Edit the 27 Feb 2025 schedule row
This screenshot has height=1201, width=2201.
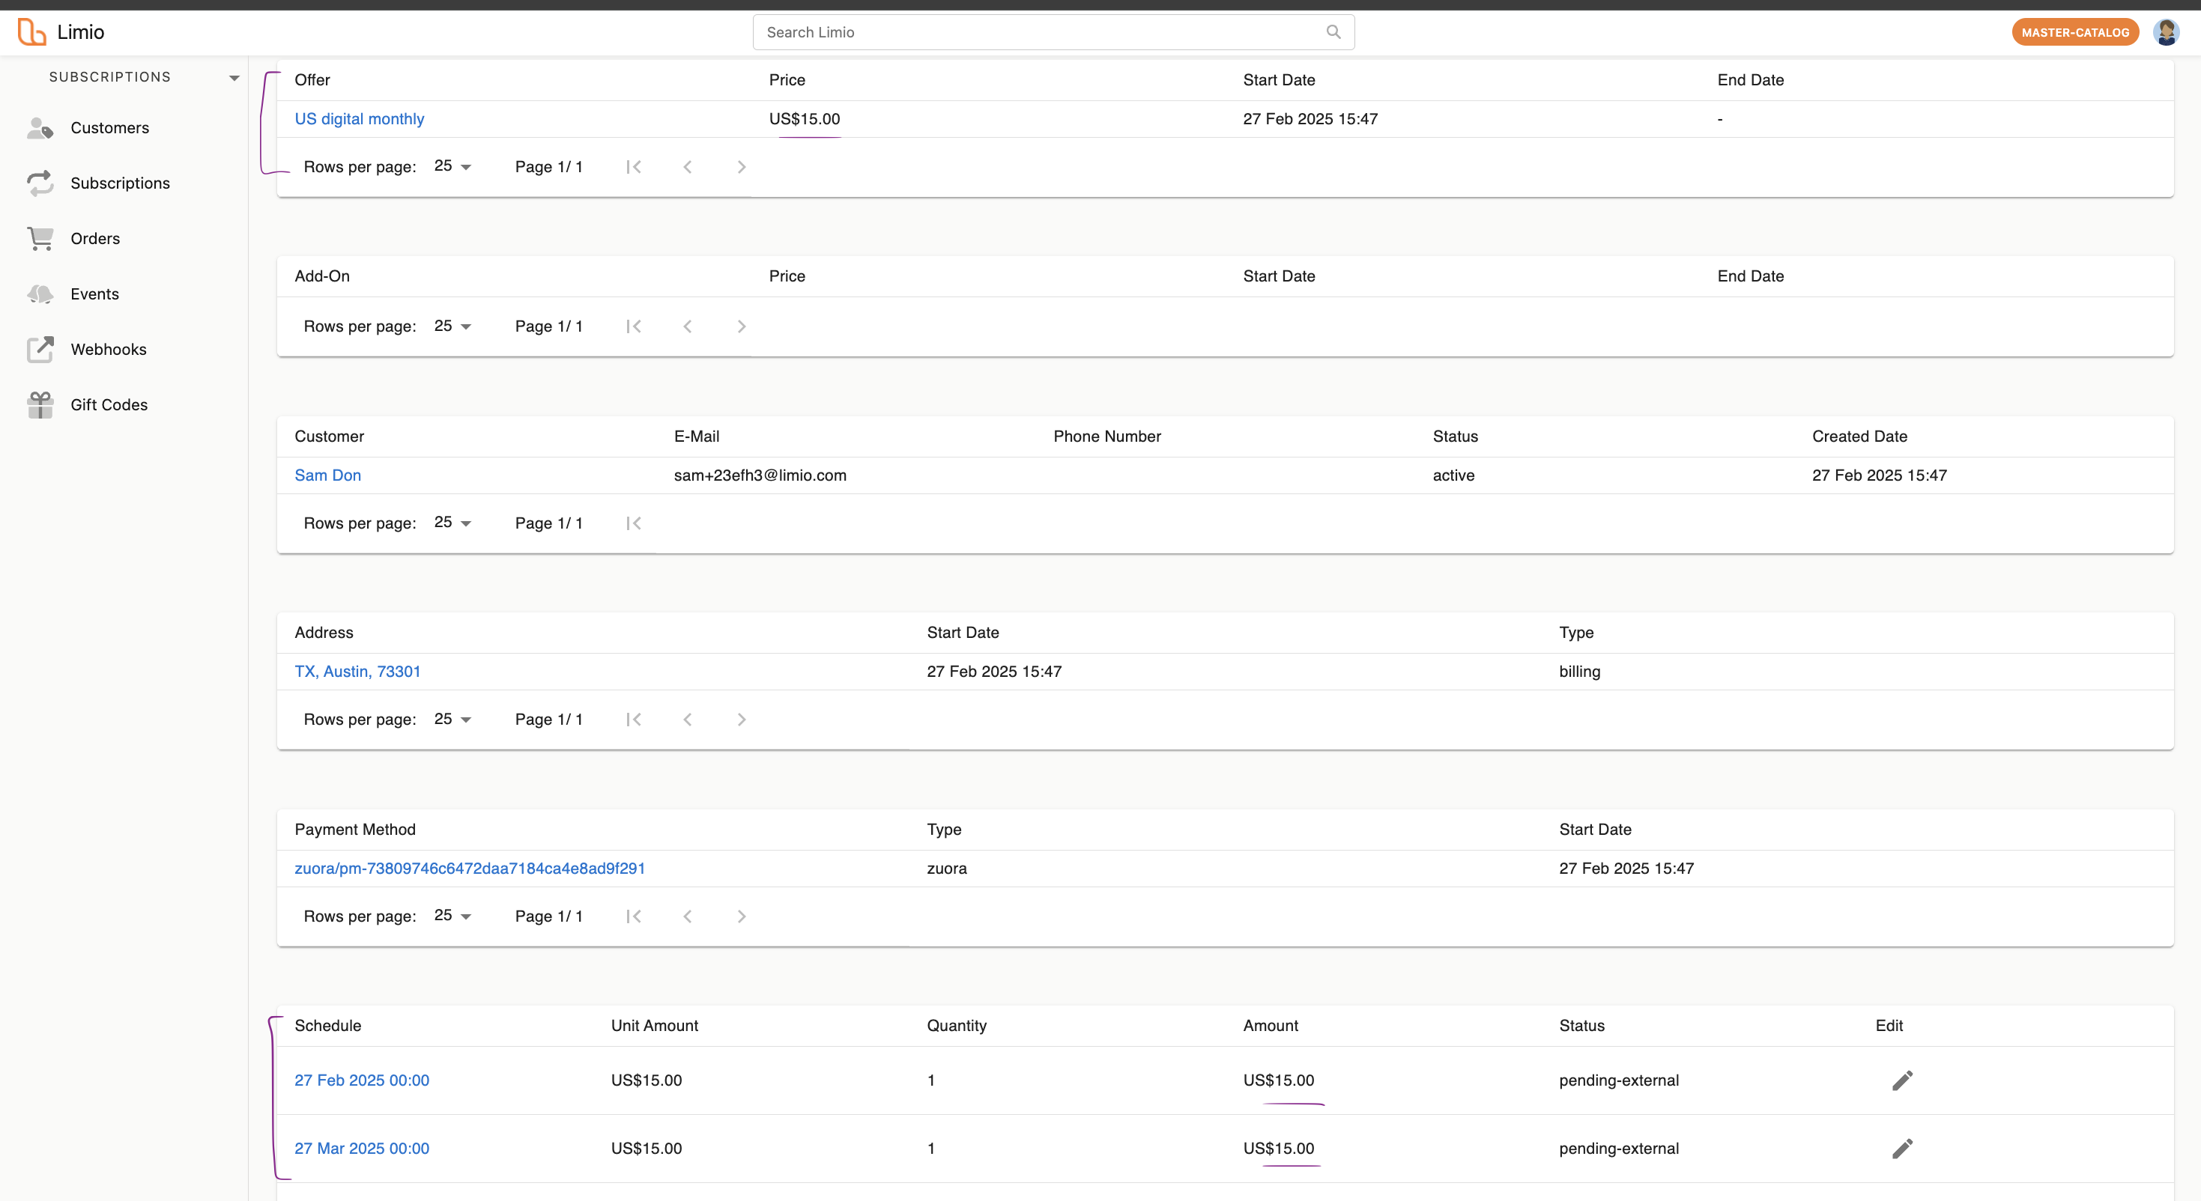point(1902,1080)
